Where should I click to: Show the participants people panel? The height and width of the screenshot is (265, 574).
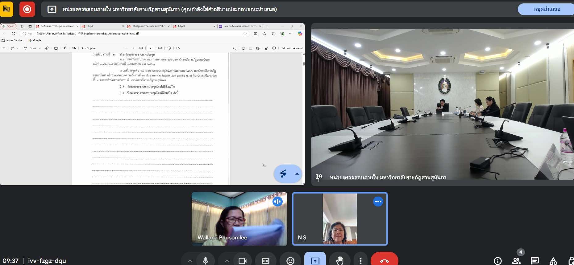pyautogui.click(x=516, y=261)
